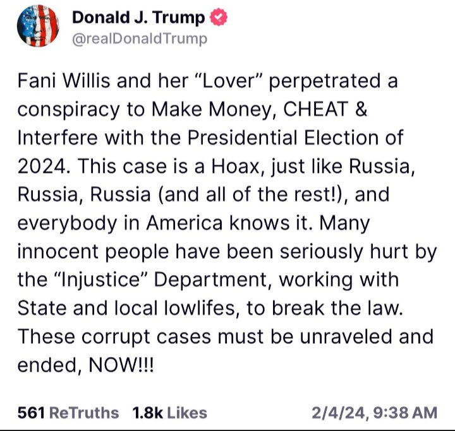Viewport: 455px width, 431px height.
Task: View the 561 ReTruths list
Action: (x=68, y=413)
